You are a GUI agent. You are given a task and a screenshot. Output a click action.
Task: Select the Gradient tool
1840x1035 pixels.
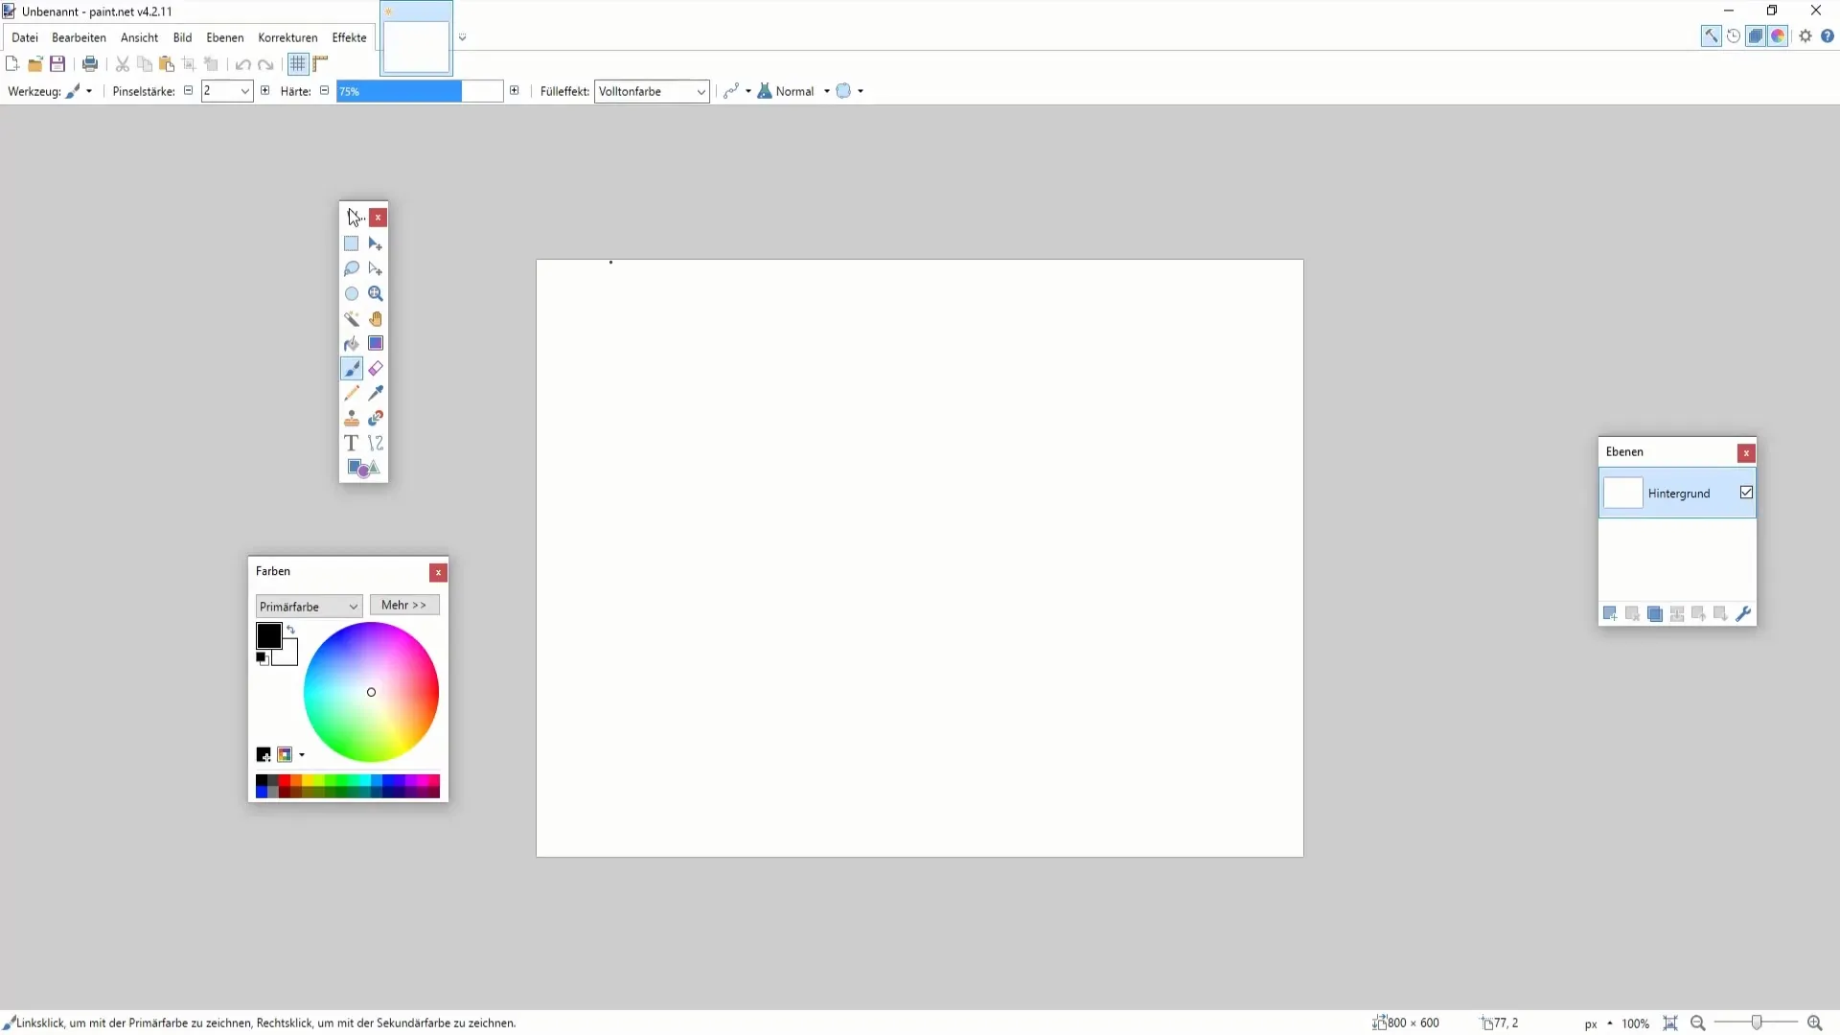coord(376,343)
